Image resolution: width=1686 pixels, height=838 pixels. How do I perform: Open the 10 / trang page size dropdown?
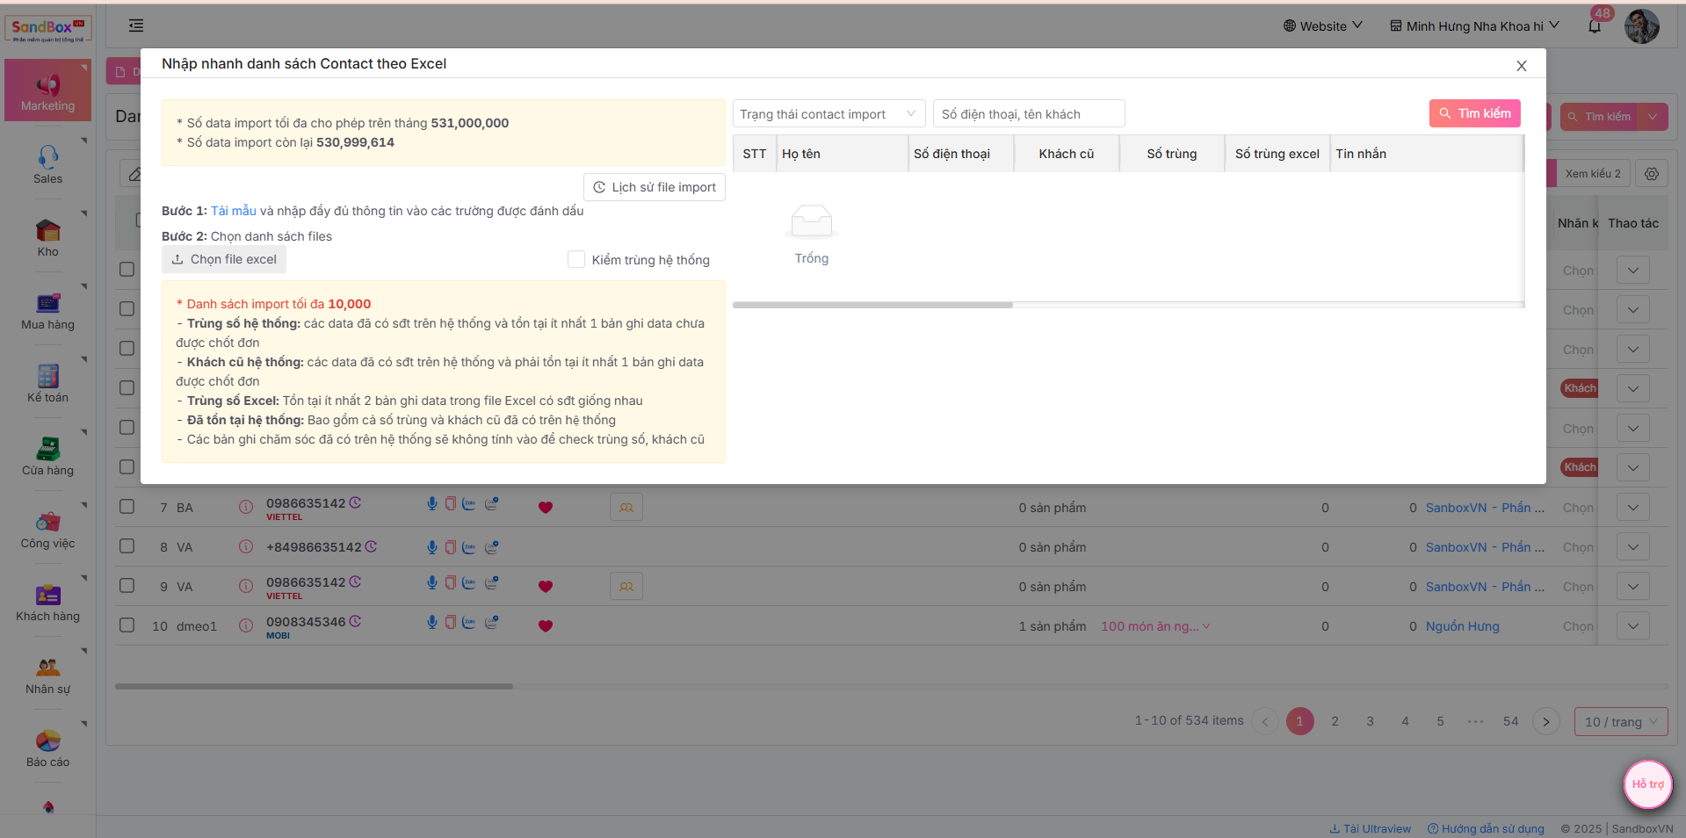click(x=1620, y=722)
